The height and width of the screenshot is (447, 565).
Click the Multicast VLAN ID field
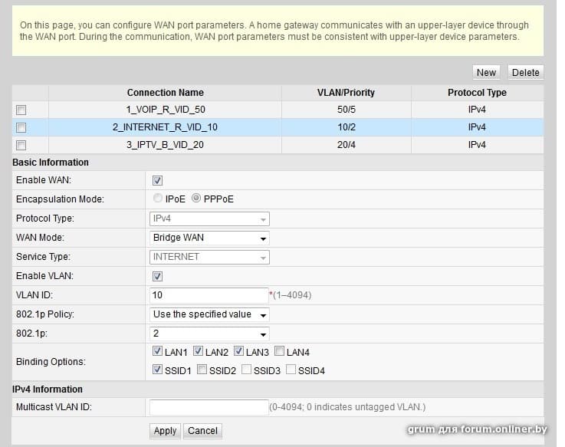point(209,407)
